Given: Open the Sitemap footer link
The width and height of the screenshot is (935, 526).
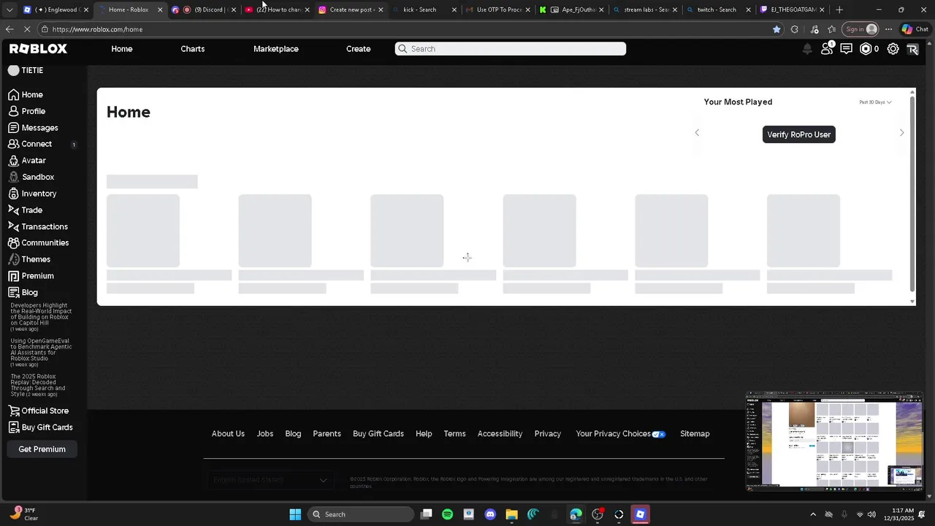Looking at the screenshot, I should (x=695, y=434).
